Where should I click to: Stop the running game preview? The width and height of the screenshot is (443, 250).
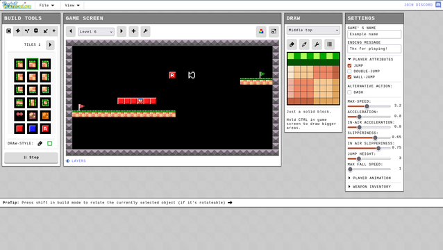click(31, 158)
